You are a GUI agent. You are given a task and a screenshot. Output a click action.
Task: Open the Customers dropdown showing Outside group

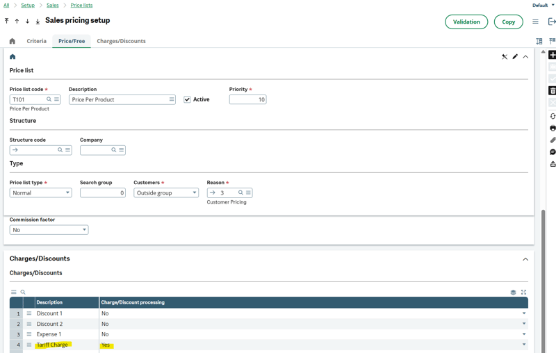166,193
